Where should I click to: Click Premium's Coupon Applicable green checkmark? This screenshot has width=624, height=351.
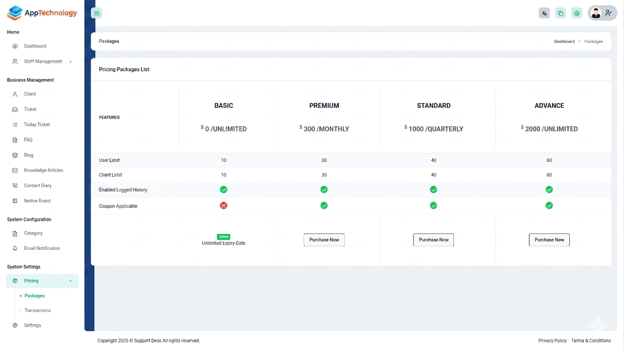(x=324, y=206)
